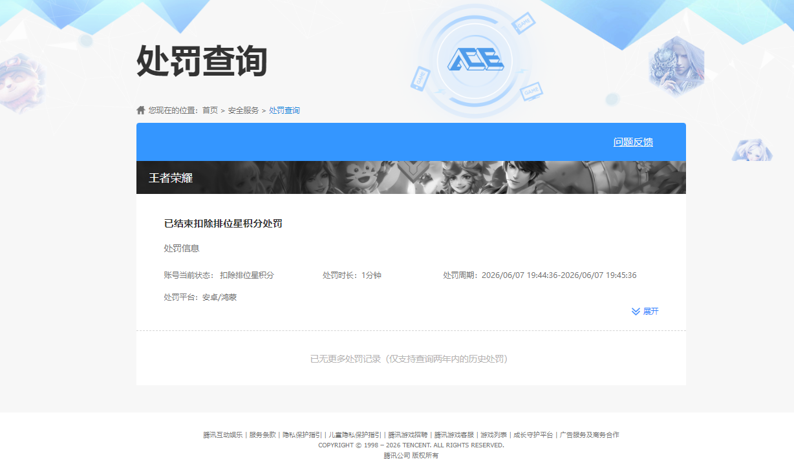Open 游戏列表 footer link

tap(493, 435)
